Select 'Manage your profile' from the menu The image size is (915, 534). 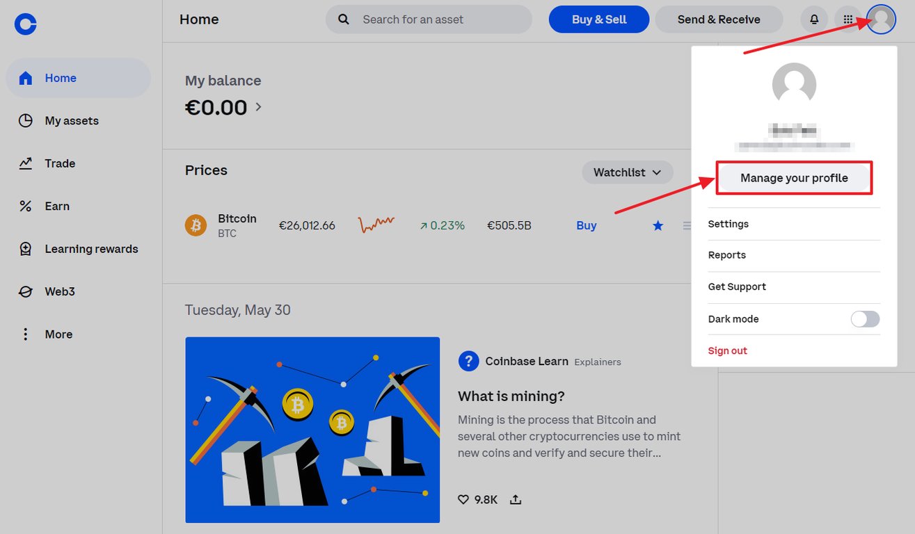pos(794,178)
